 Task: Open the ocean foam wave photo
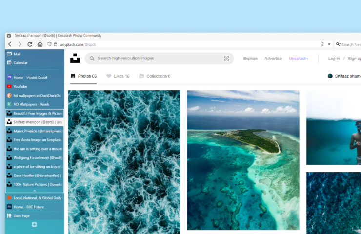pos(124,162)
